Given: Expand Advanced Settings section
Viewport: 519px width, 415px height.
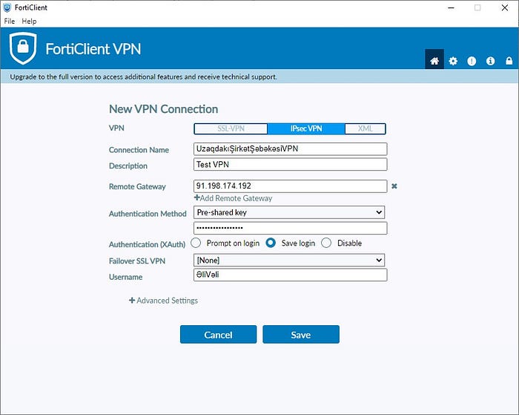Looking at the screenshot, I should 164,301.
